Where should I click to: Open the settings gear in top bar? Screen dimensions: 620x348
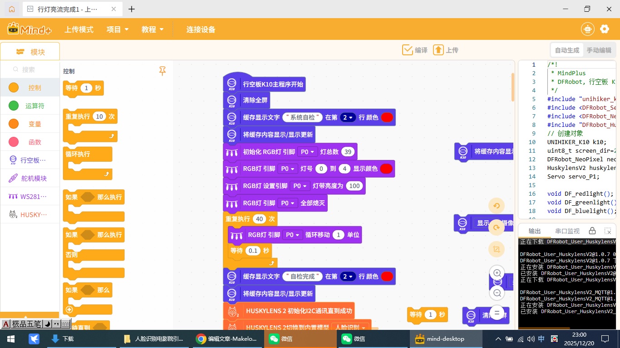[605, 29]
